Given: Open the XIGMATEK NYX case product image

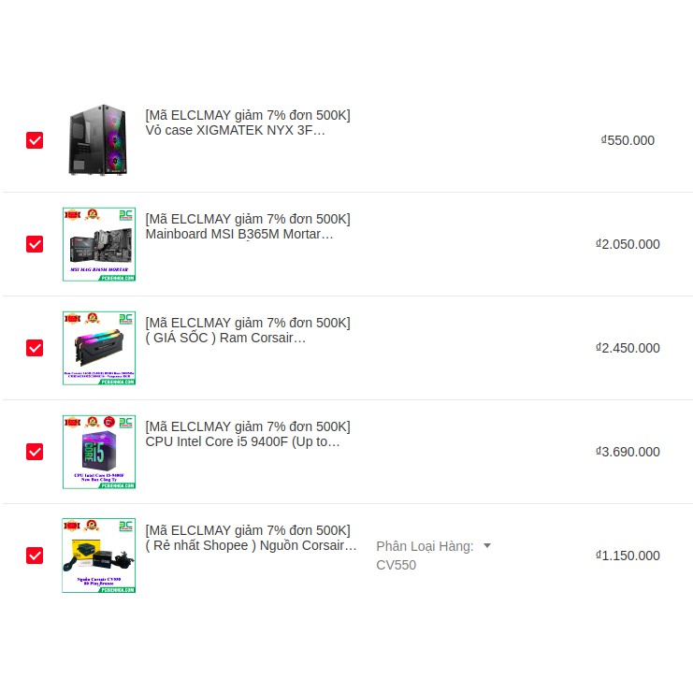Looking at the screenshot, I should pos(98,140).
